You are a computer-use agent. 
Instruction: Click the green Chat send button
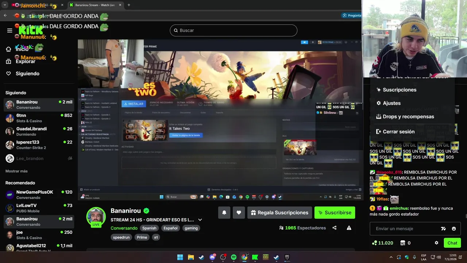(x=452, y=243)
